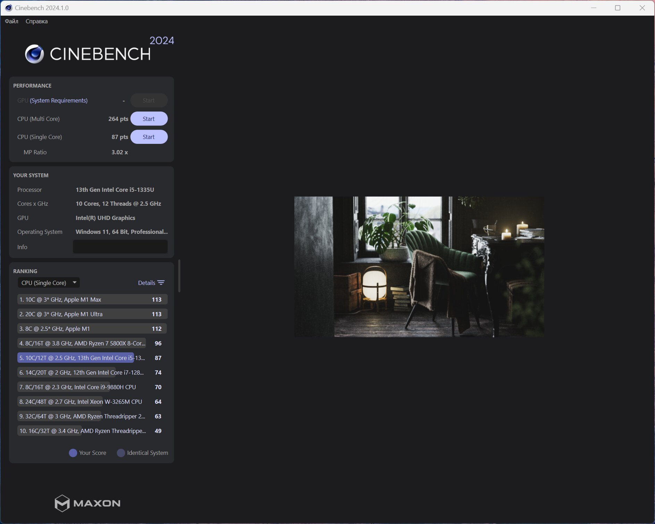This screenshot has width=655, height=524.
Task: Click the Cinebench title bar app icon
Action: coord(8,8)
